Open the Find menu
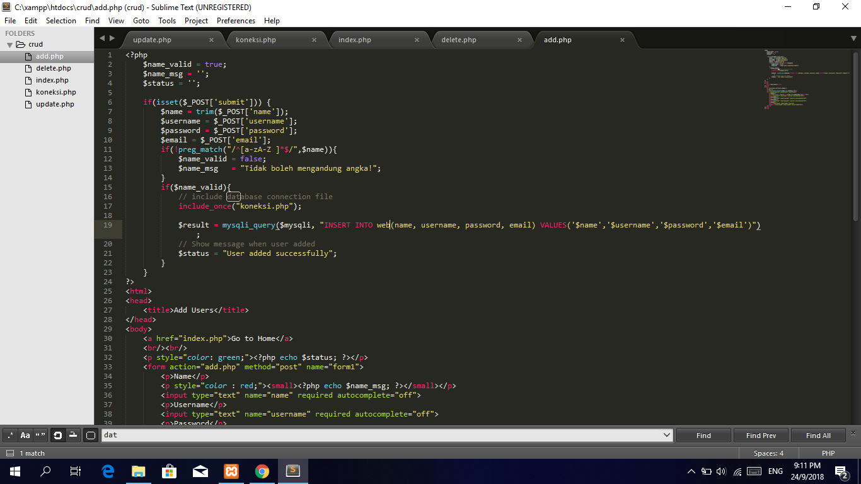The image size is (861, 484). 92,20
